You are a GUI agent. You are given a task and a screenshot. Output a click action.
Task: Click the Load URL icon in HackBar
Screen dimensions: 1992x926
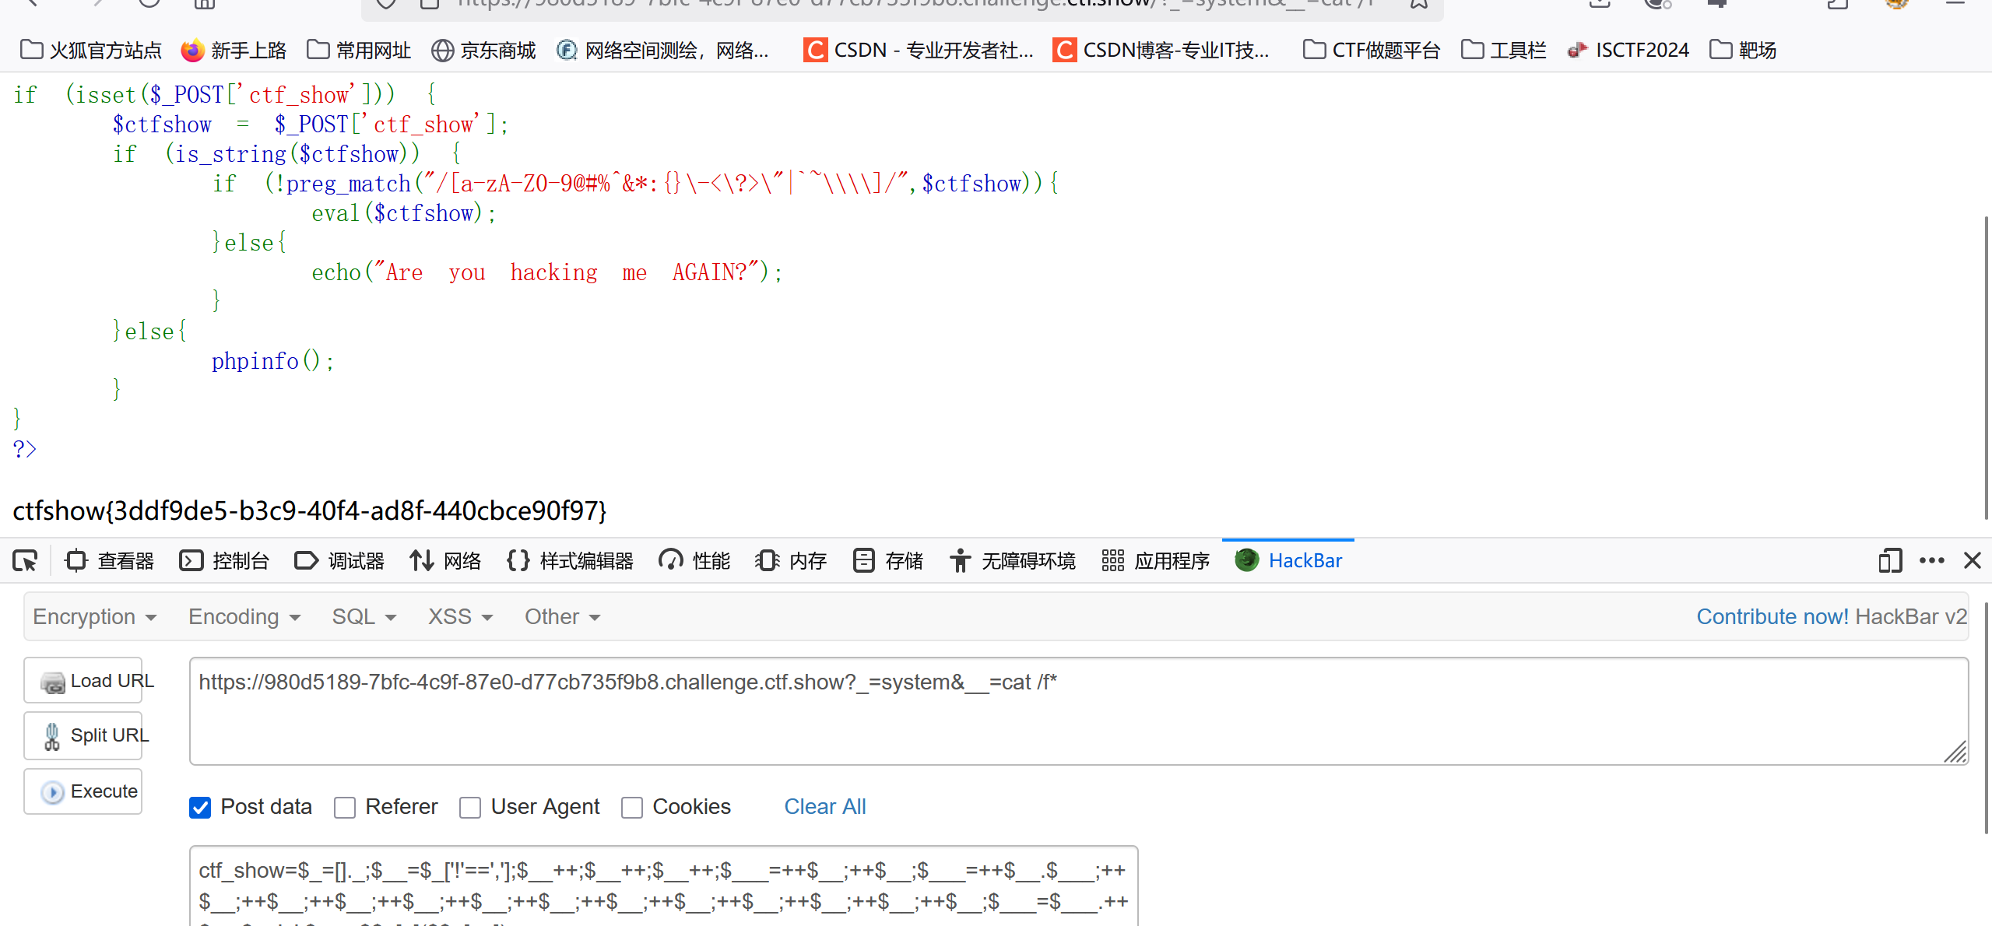point(53,681)
